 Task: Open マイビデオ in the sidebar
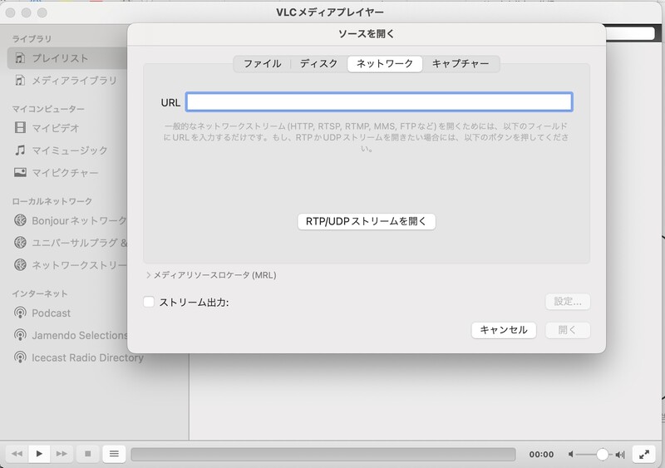coord(56,128)
